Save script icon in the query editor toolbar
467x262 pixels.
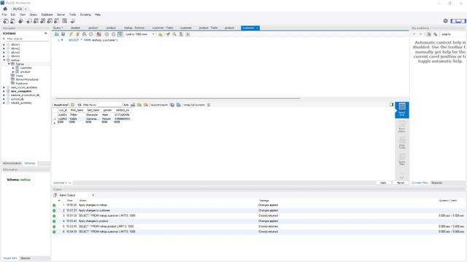pyautogui.click(x=63, y=34)
